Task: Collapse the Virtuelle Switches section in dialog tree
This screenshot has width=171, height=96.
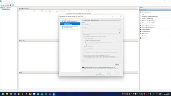Action: point(61,20)
